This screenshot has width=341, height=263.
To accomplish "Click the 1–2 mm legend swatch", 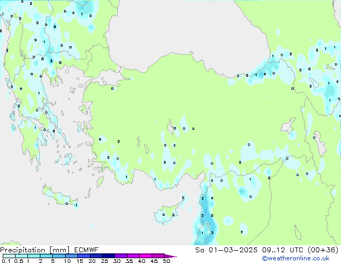I will pos(34,256).
